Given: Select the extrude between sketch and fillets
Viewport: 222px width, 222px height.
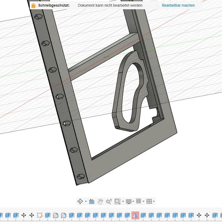Looking at the screenshot, I should click(48, 215).
